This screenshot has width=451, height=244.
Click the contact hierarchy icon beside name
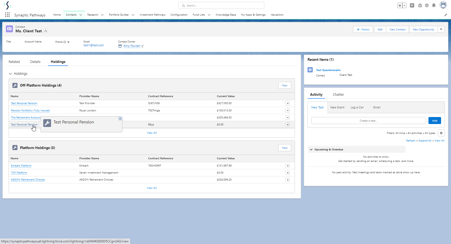pyautogui.click(x=46, y=31)
